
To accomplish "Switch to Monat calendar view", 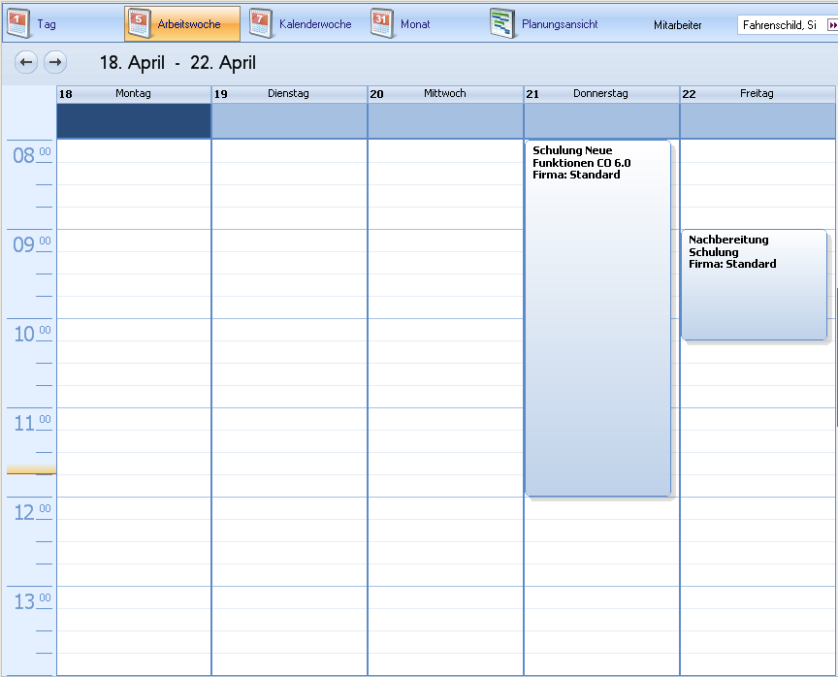I will point(402,23).
